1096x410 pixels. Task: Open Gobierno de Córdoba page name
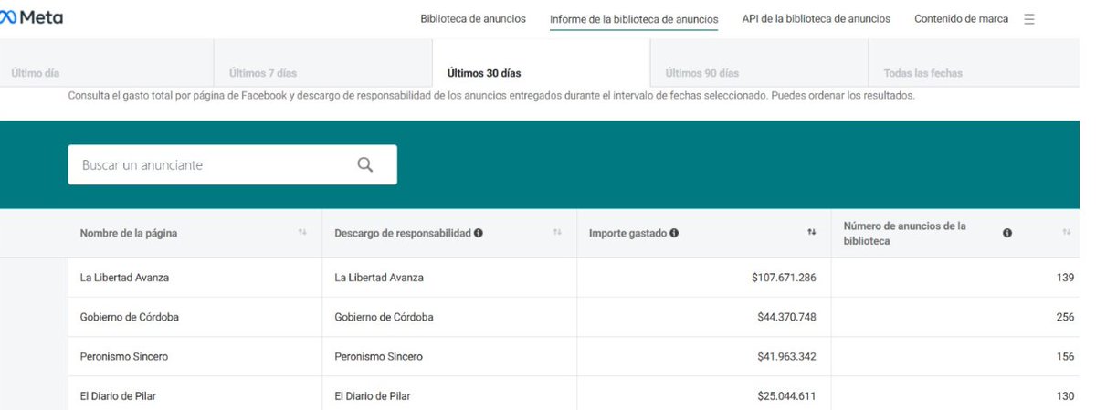click(x=130, y=317)
